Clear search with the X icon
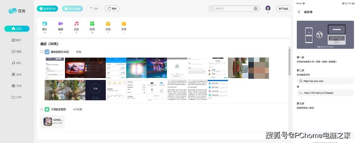This screenshot has width=359, height=143. tap(255, 9)
